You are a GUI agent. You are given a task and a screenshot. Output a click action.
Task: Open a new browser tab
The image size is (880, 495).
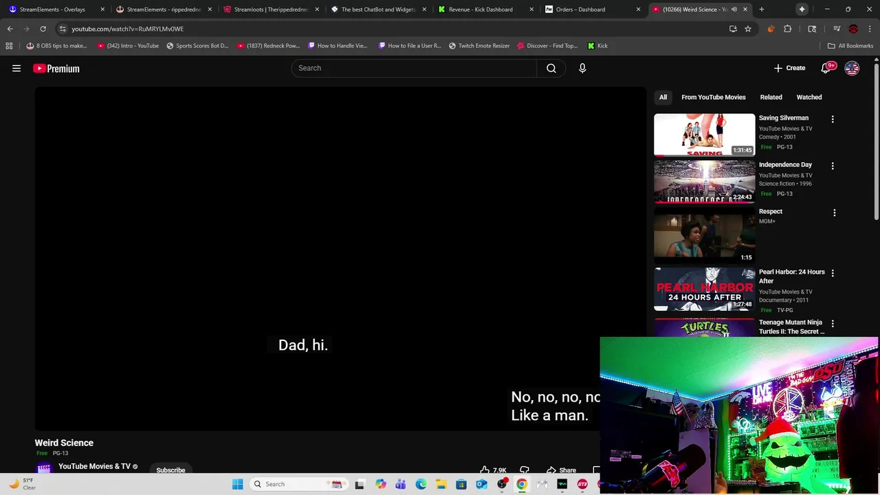(x=762, y=10)
